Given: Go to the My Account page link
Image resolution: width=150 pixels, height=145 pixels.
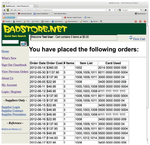Looking at the screenshot, I should [x=9, y=85].
